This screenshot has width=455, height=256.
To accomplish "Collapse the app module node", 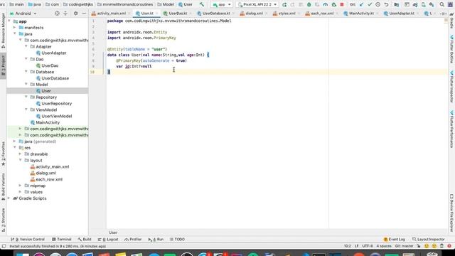I will 9,21.
